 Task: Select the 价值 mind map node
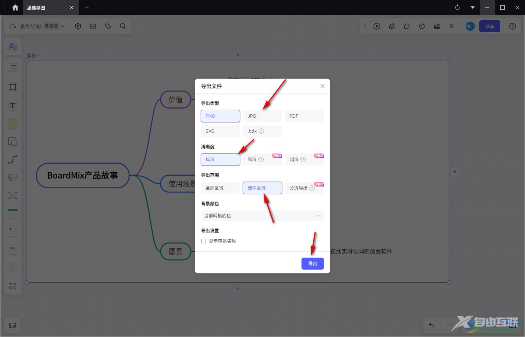(x=175, y=100)
